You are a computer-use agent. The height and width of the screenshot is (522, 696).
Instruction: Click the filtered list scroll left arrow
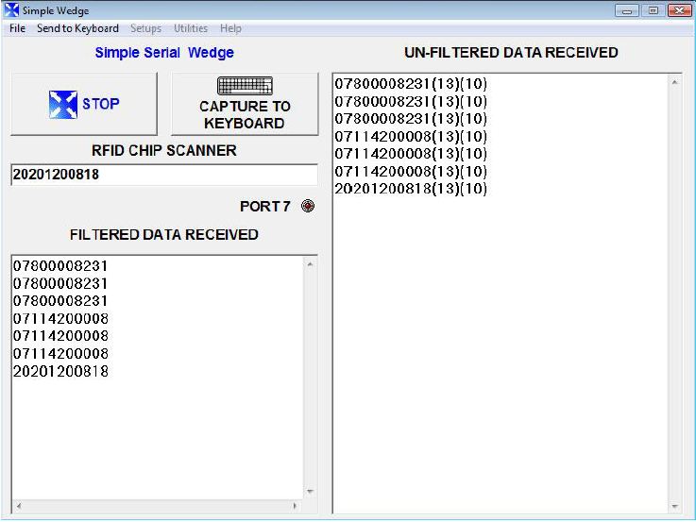pyautogui.click(x=19, y=506)
